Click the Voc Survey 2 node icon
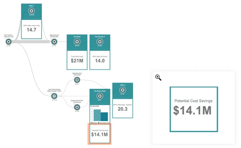Screen dimensions: 241x148 pyautogui.click(x=100, y=42)
